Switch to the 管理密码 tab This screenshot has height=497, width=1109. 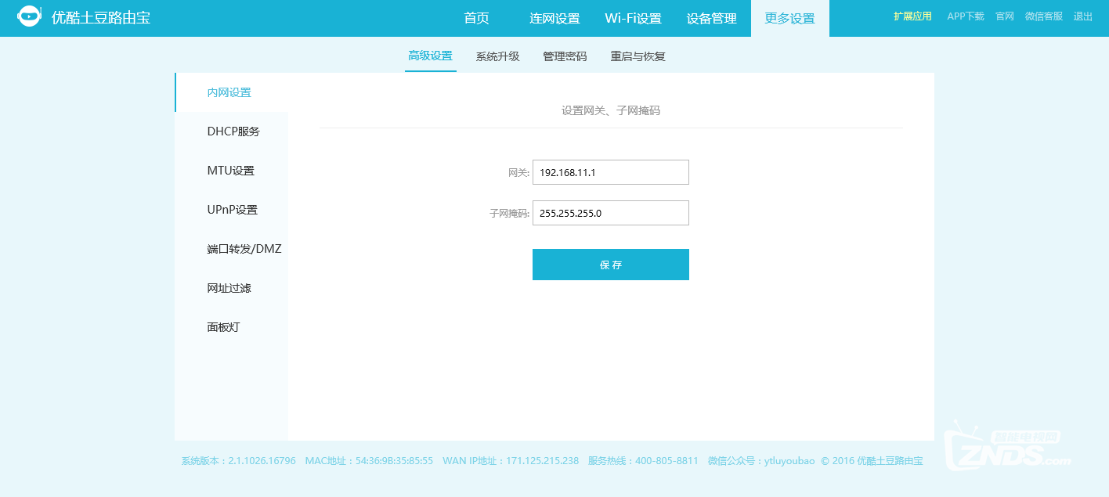(564, 56)
